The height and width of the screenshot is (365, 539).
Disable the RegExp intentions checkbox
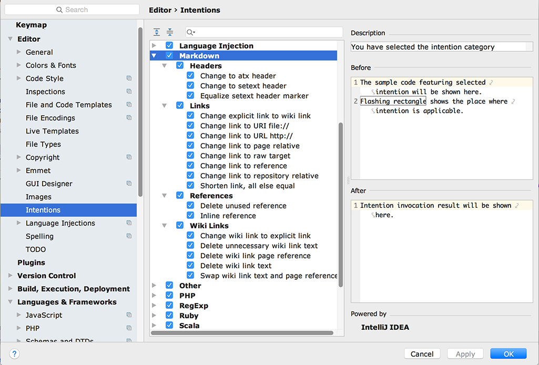tap(169, 305)
